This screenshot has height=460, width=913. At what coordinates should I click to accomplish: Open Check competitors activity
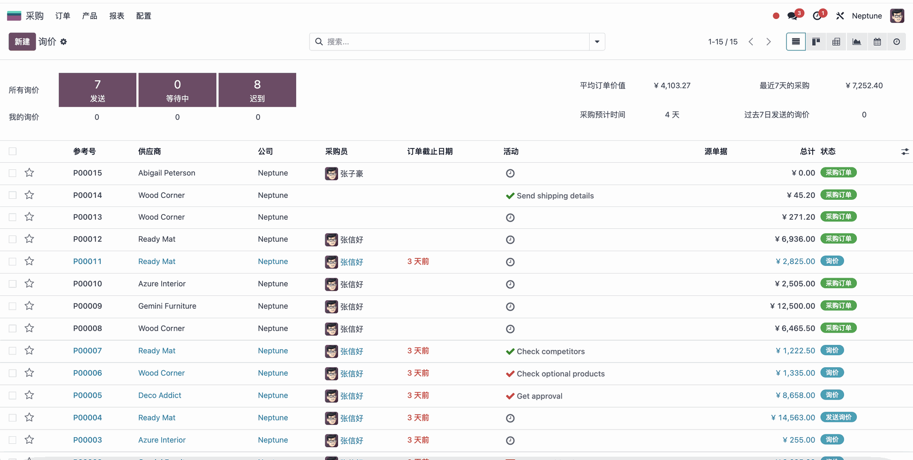click(551, 351)
